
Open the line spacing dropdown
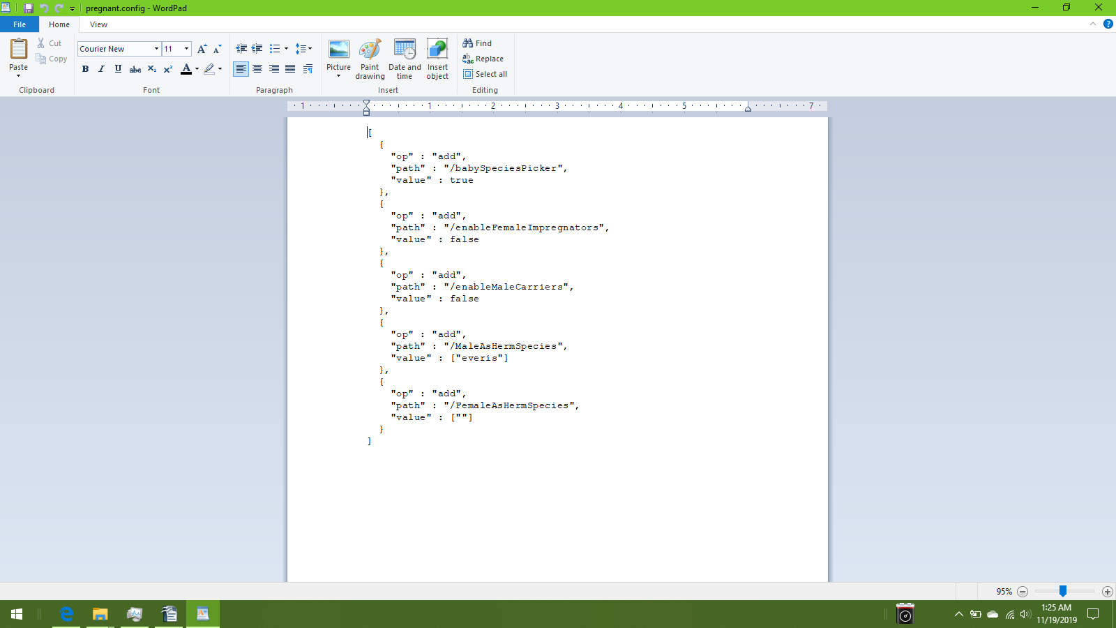point(303,49)
